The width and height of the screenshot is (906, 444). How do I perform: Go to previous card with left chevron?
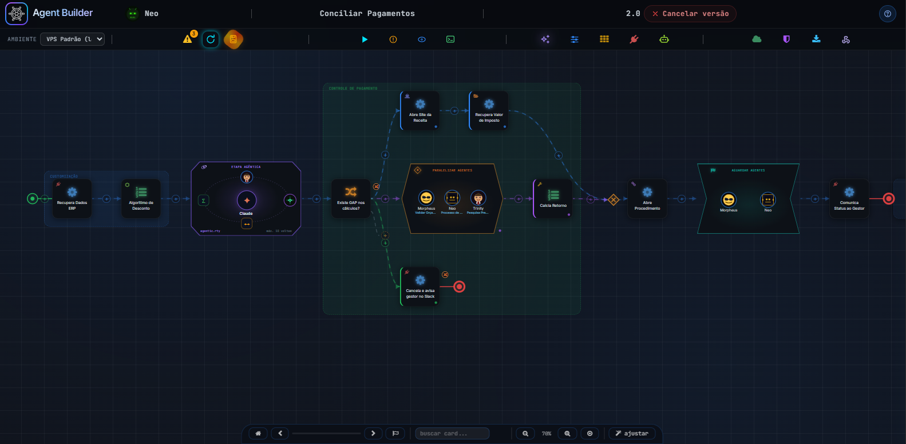[280, 433]
